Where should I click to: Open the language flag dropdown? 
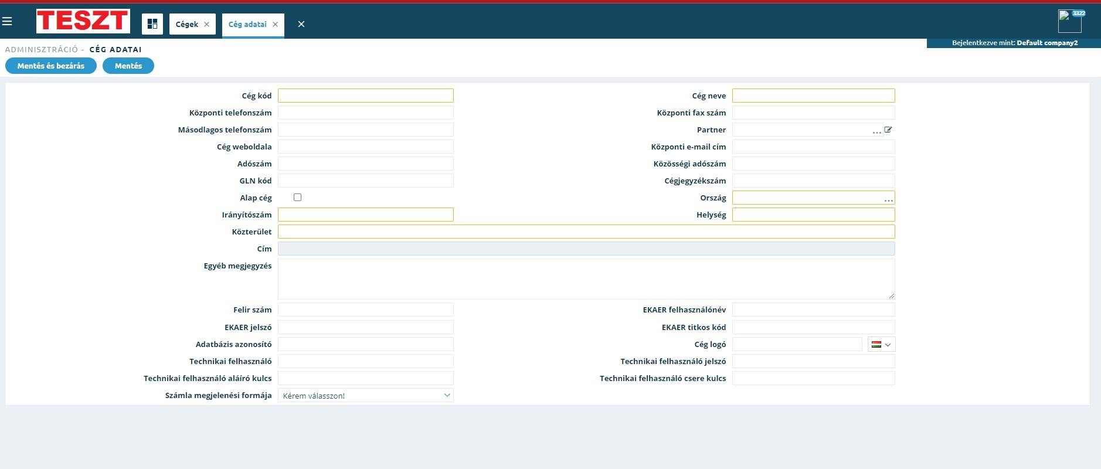pyautogui.click(x=881, y=344)
